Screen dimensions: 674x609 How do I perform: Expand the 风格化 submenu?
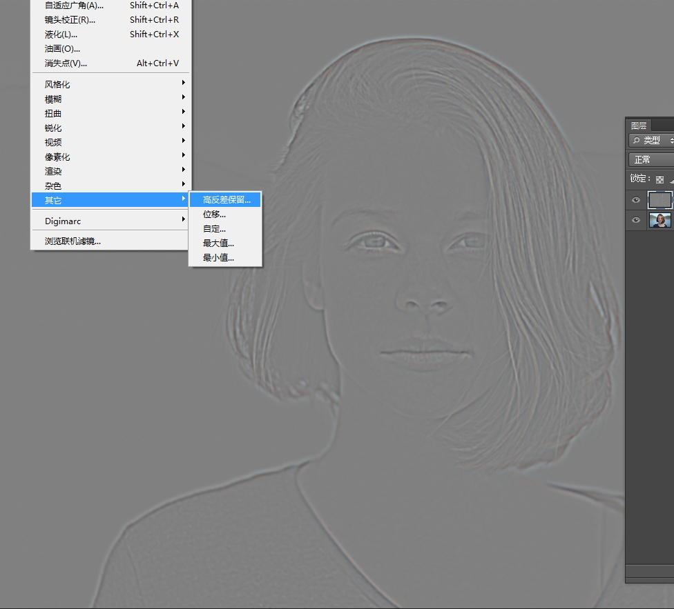pyautogui.click(x=110, y=85)
